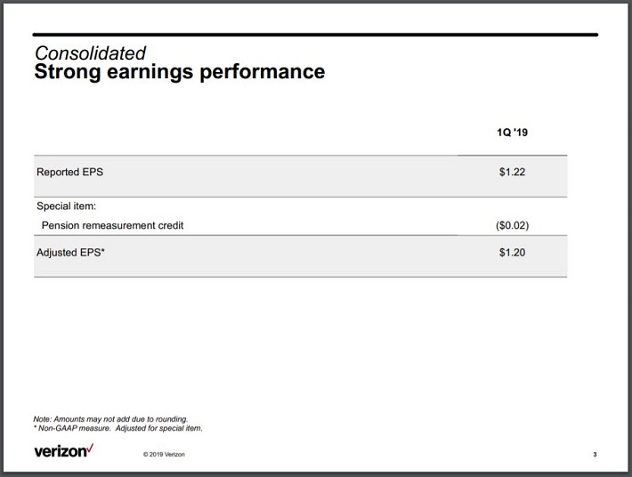This screenshot has height=477, width=632.
Task: Click the Verizon logo at bottom left
Action: 61,451
